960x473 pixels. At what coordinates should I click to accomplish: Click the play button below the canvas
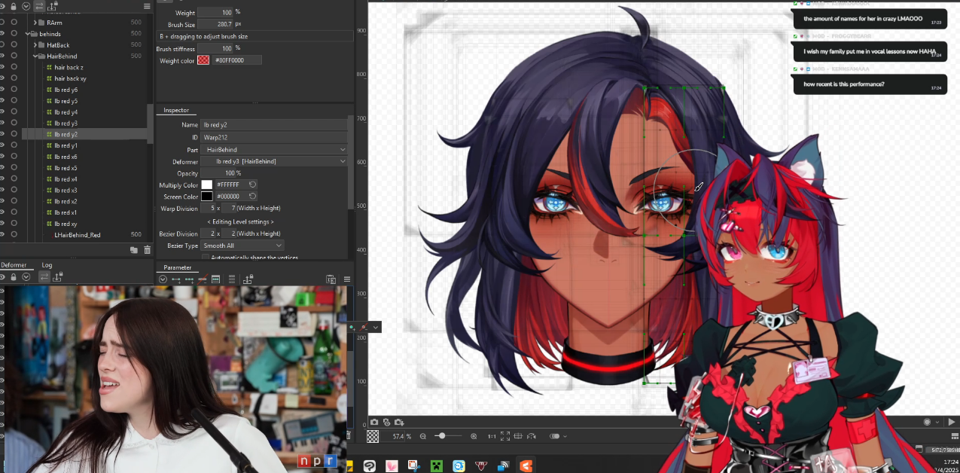(952, 423)
